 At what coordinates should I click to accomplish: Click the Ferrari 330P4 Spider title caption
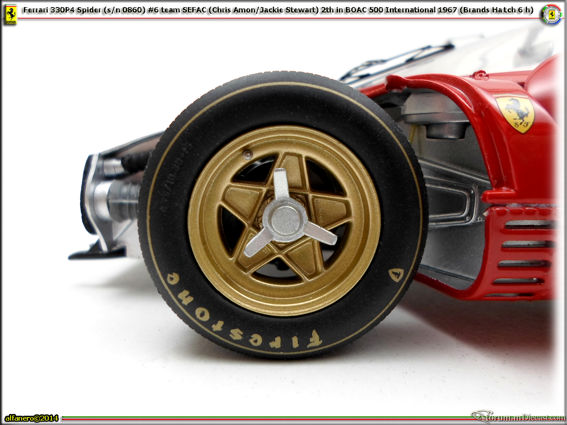(x=278, y=10)
